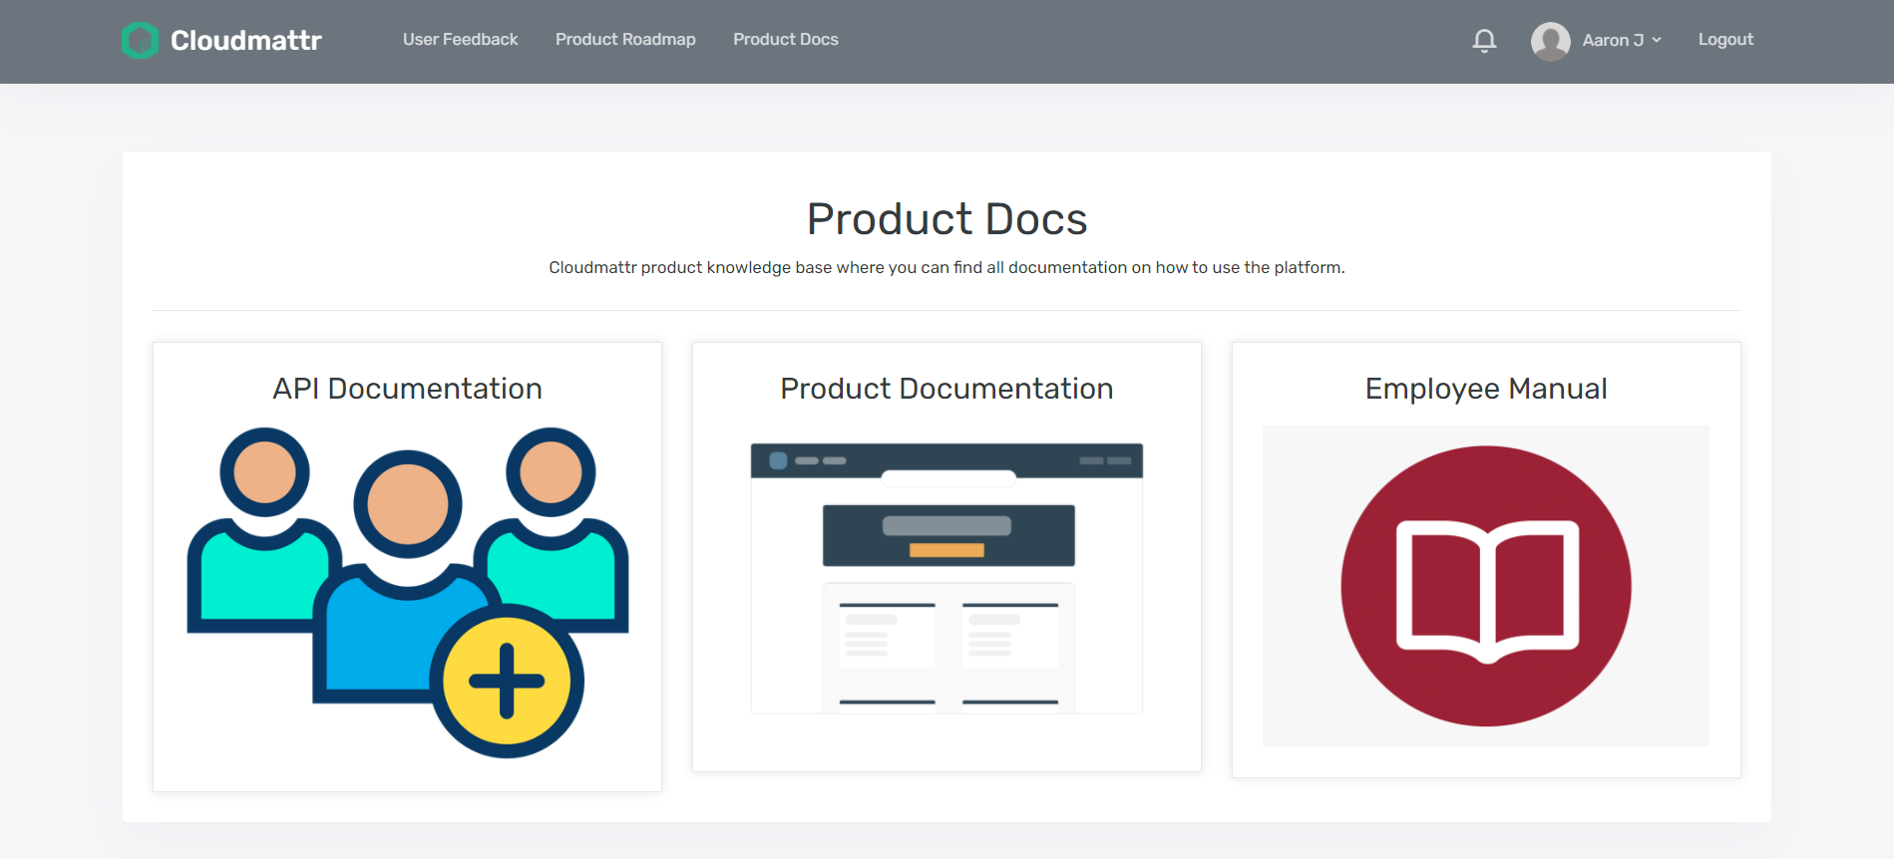Open the Product Documentation card title
1894x859 pixels.
tap(947, 389)
